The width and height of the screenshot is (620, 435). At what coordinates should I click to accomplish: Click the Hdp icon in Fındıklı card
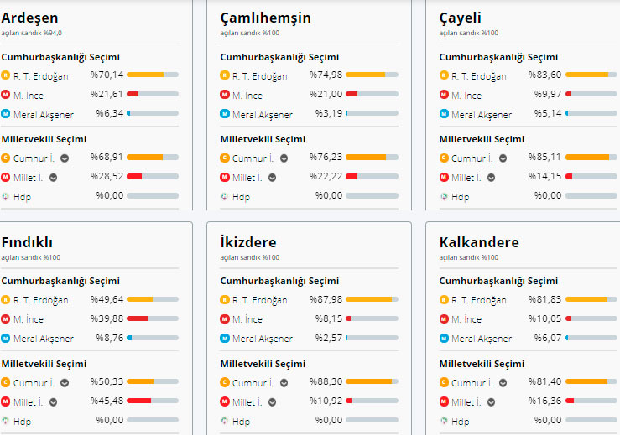point(6,421)
